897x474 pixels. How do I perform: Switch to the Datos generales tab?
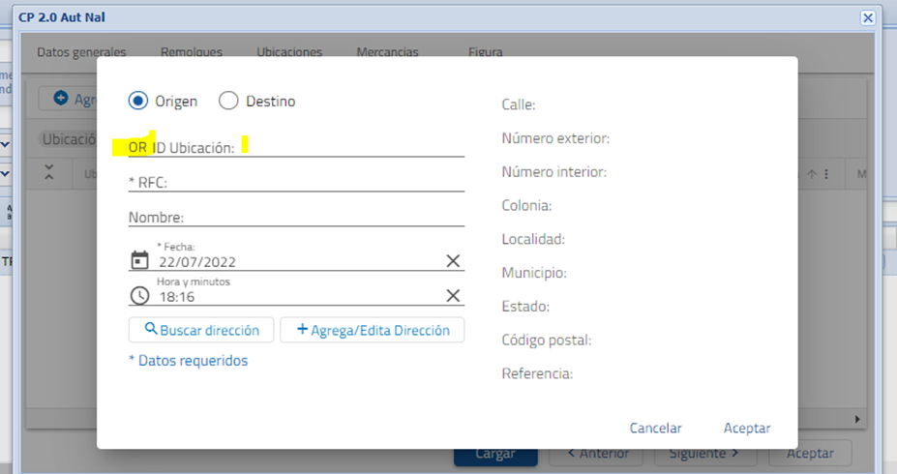81,52
